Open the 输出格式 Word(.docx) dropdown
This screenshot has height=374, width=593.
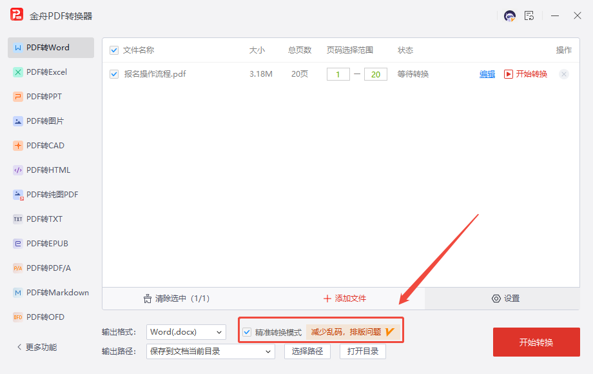tap(186, 332)
